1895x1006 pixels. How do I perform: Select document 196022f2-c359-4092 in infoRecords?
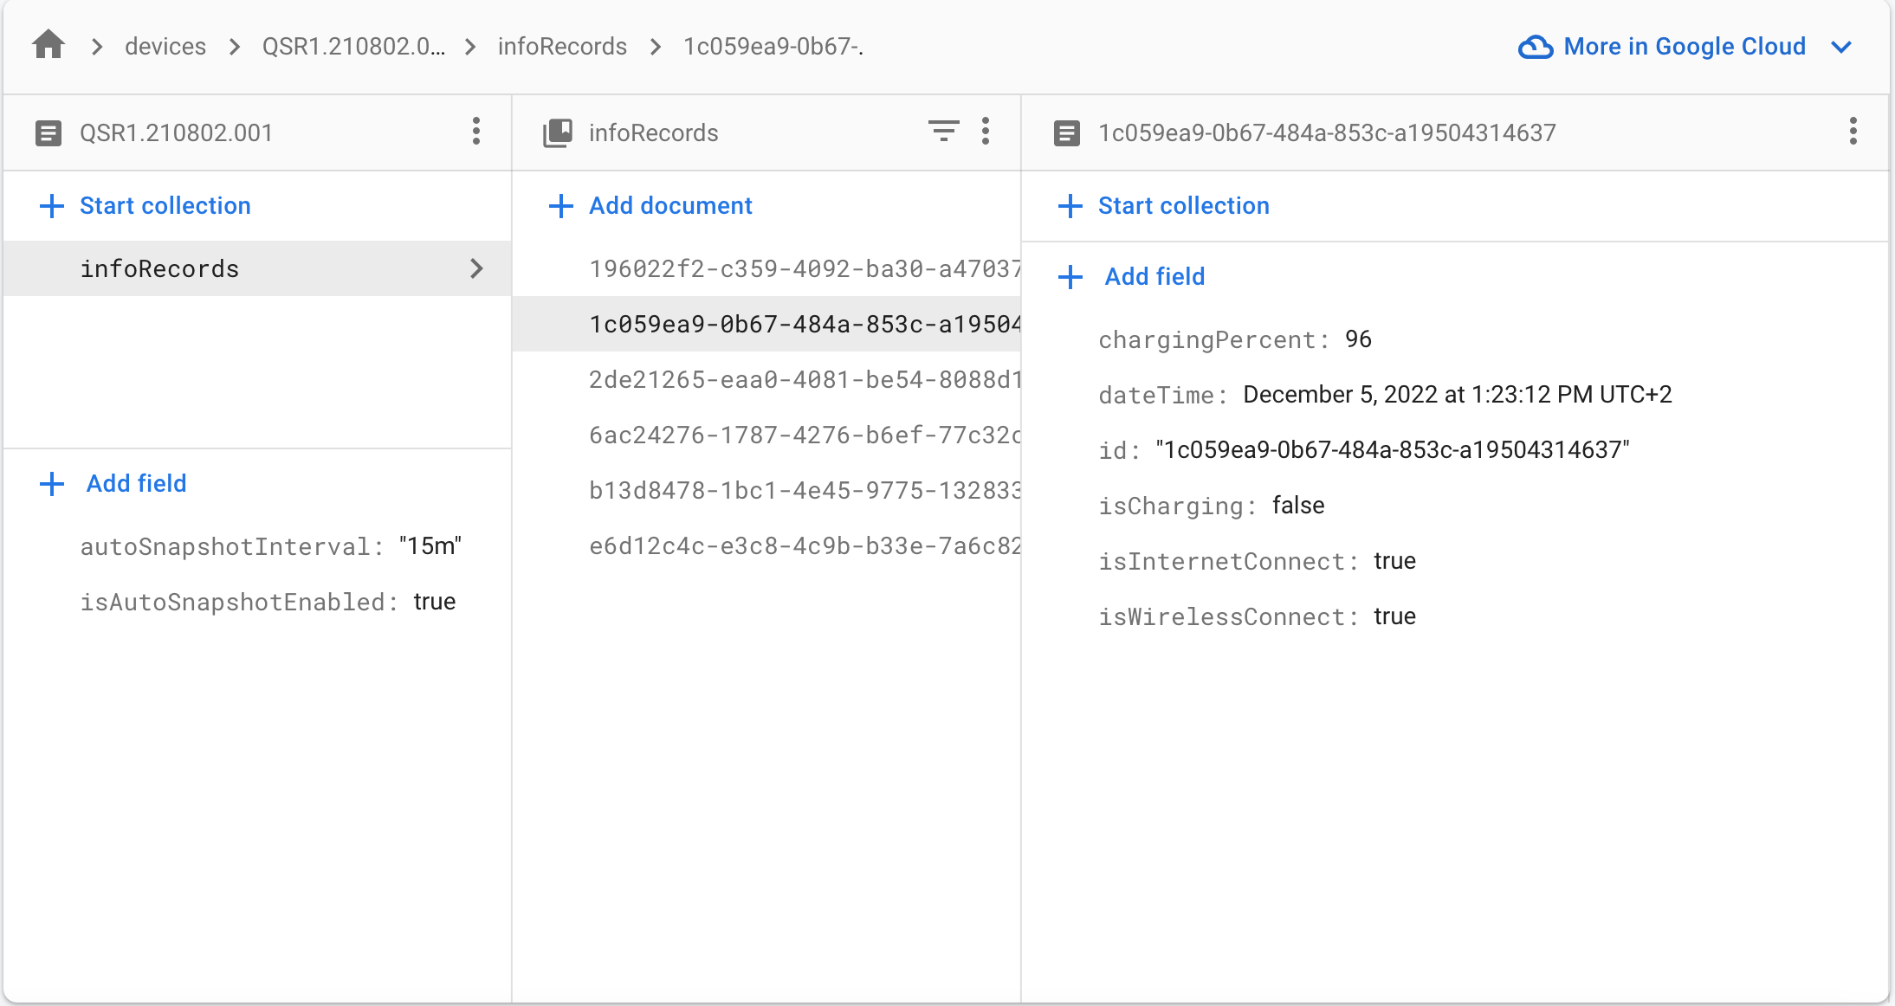point(805,268)
